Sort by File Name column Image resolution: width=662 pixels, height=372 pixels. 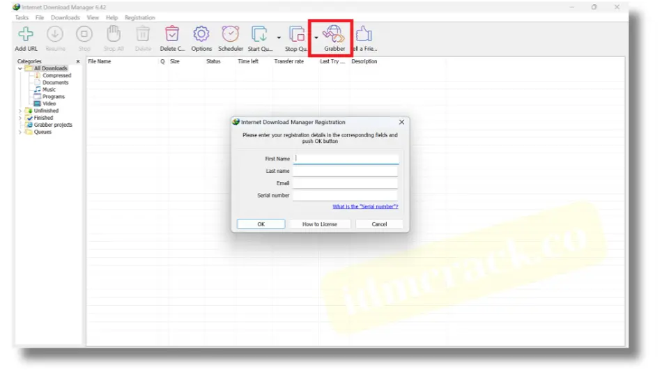99,61
